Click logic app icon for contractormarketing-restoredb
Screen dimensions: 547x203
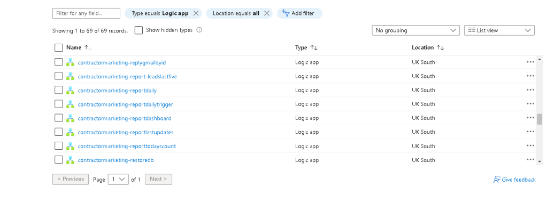click(x=70, y=160)
